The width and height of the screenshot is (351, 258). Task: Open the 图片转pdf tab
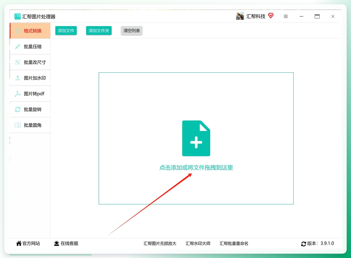[30, 94]
